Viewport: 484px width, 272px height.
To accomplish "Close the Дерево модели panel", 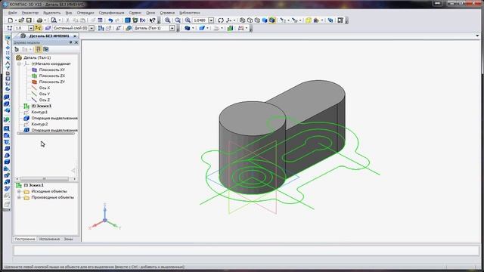I will tap(76, 42).
